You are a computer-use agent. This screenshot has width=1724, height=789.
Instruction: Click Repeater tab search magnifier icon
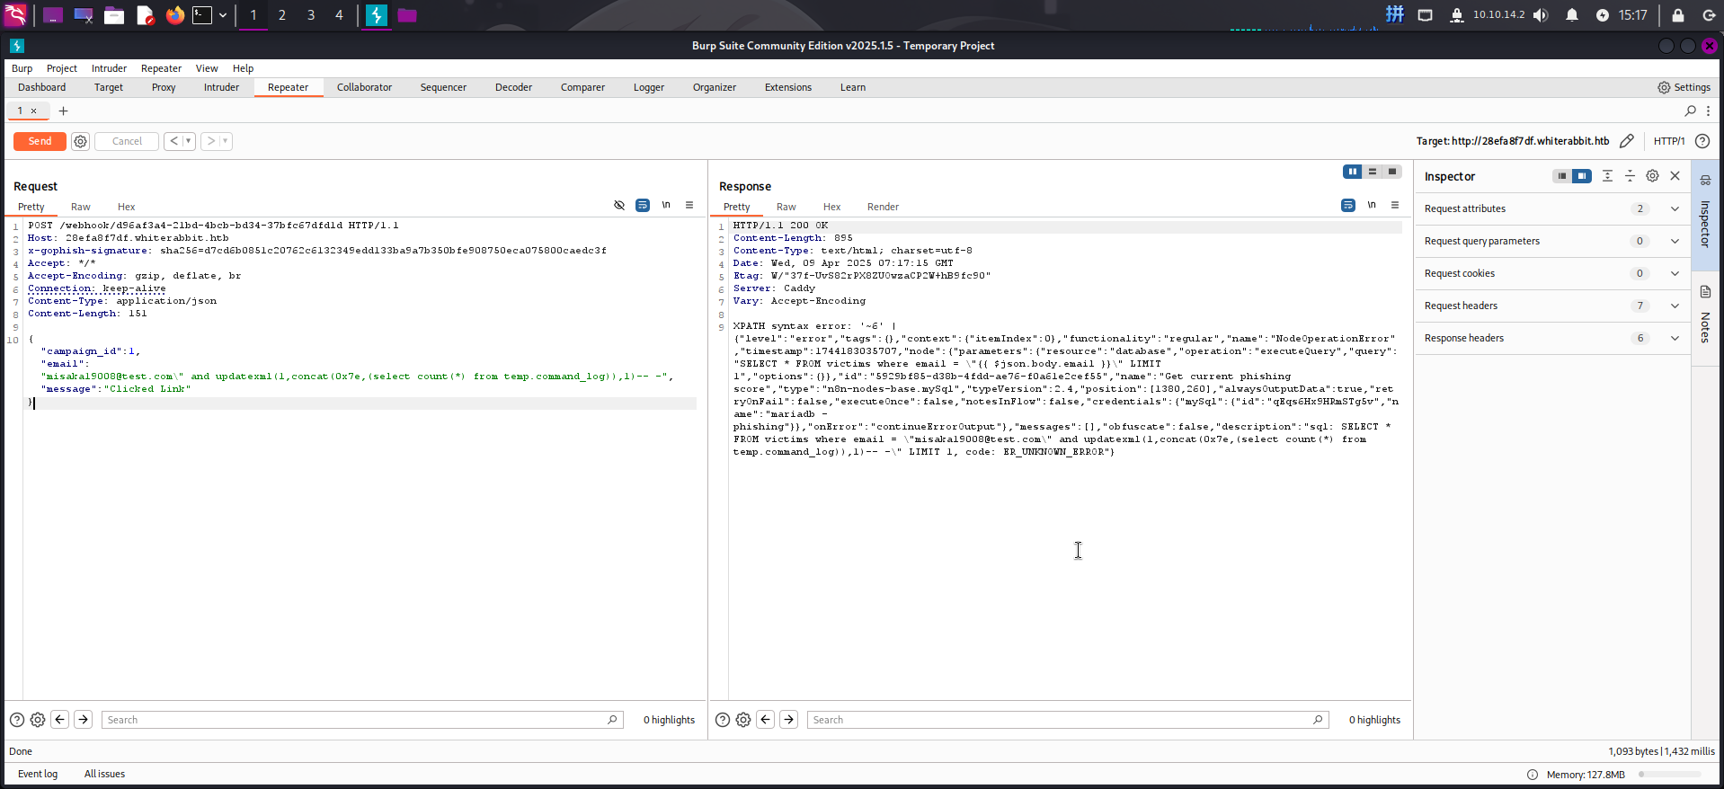[1691, 111]
